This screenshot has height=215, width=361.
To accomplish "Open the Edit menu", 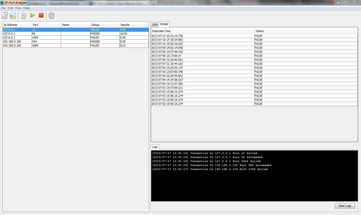I will (x=10, y=8).
